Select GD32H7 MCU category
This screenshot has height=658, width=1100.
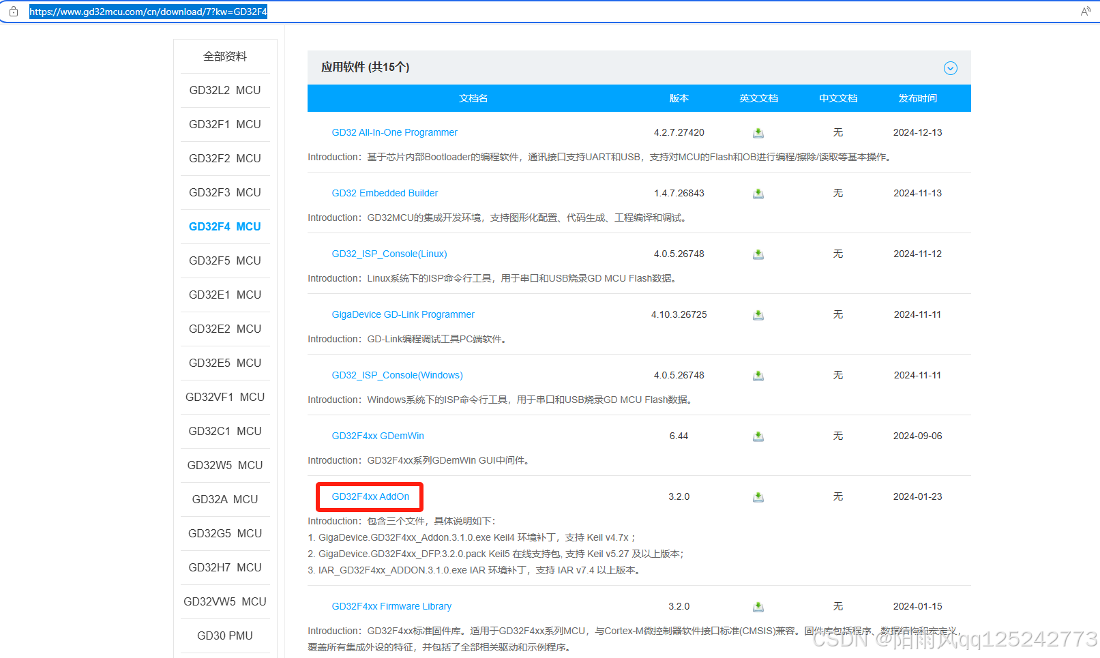(x=225, y=568)
